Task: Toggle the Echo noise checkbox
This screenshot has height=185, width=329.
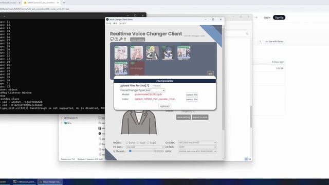Action: click(127, 143)
